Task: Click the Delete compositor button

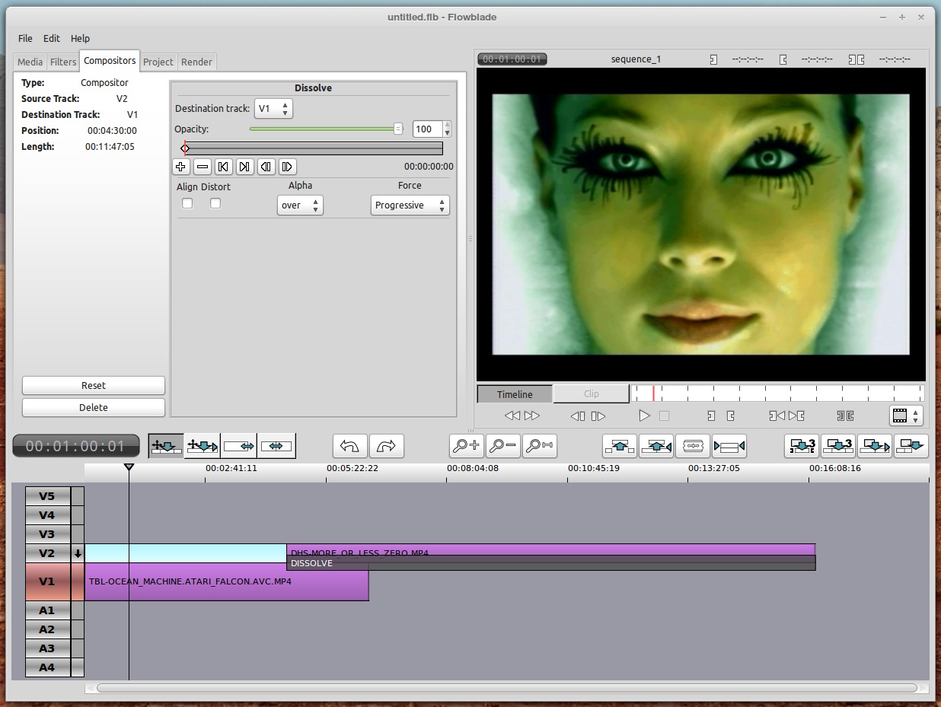Action: pos(94,407)
